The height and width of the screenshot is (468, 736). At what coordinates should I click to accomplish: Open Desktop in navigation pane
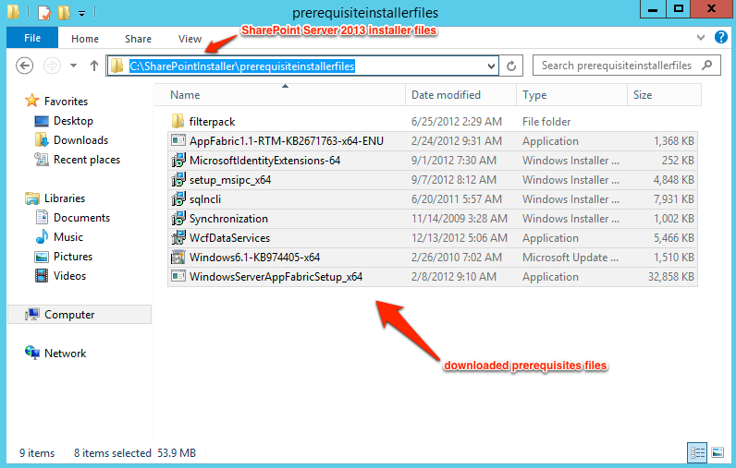73,121
